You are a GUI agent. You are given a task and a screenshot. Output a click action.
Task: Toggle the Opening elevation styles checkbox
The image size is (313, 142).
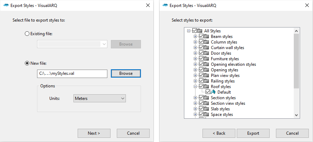coord(201,64)
